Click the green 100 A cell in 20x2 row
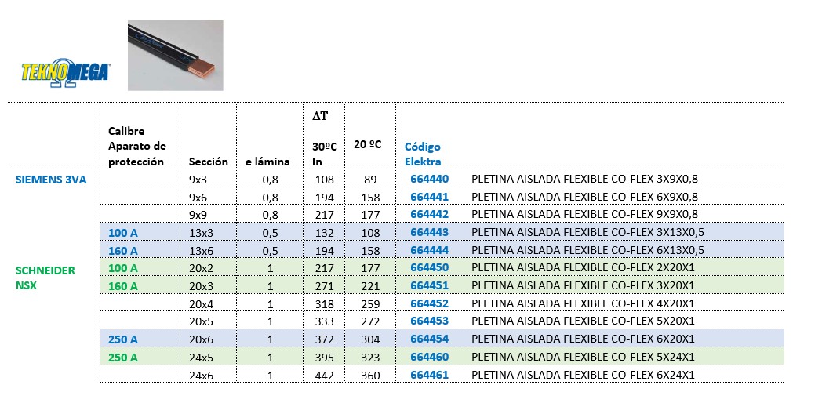Viewport: 822px width, 403px height. point(122,268)
